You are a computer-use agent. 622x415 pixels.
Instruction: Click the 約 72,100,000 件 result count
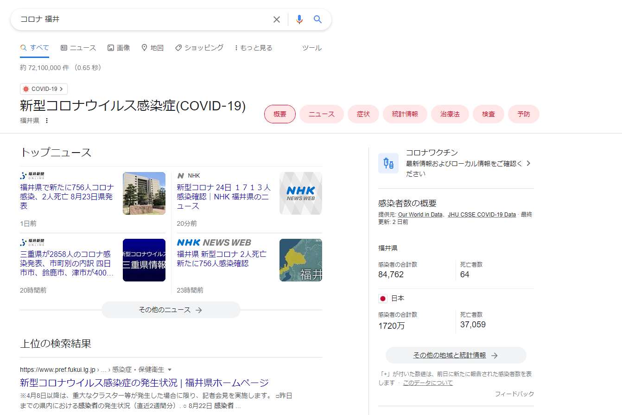[x=44, y=68]
